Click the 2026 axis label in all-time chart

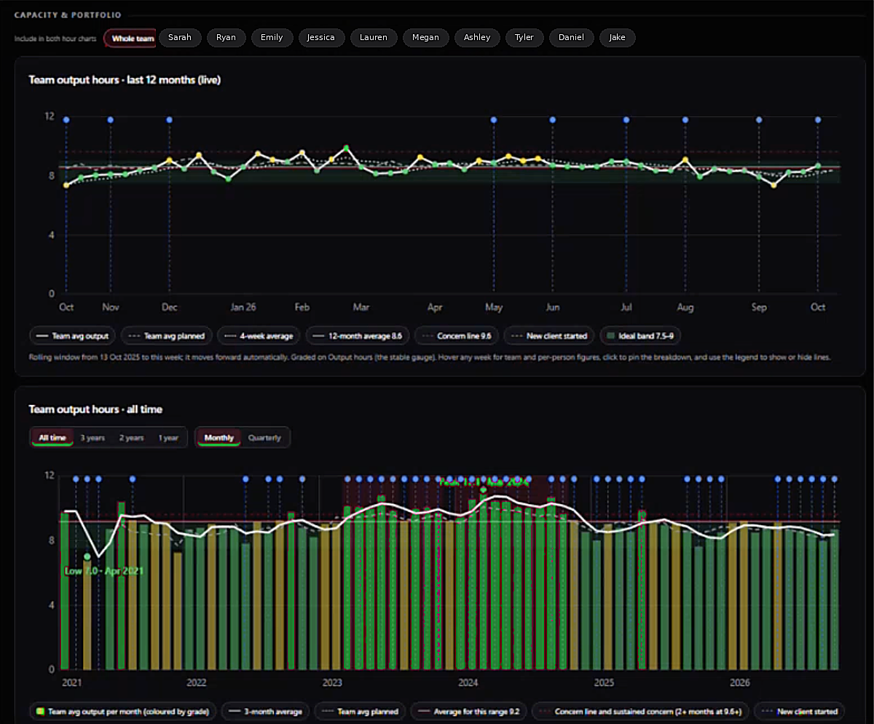click(x=740, y=682)
